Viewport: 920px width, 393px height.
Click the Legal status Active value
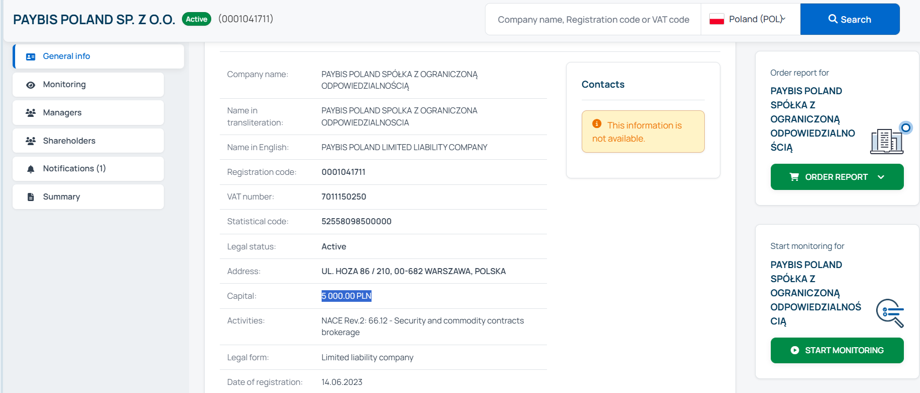click(x=334, y=247)
